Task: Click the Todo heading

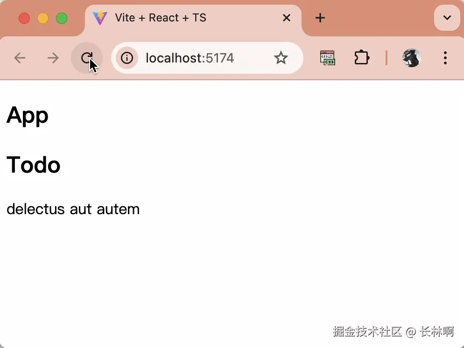Action: [34, 165]
